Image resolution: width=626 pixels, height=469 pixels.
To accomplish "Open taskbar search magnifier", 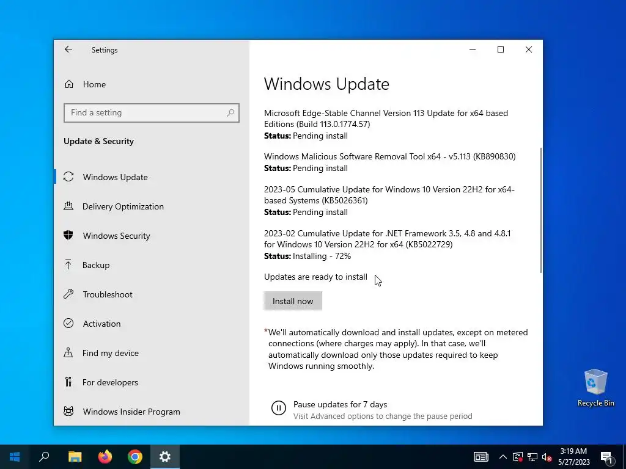I will 44,457.
